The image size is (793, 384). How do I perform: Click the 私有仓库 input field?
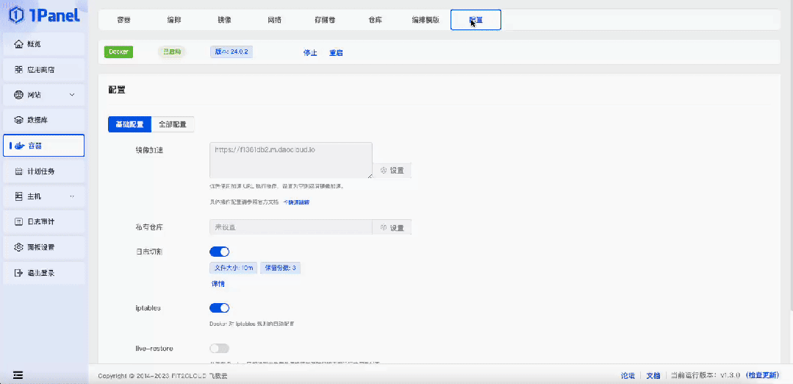click(x=291, y=227)
